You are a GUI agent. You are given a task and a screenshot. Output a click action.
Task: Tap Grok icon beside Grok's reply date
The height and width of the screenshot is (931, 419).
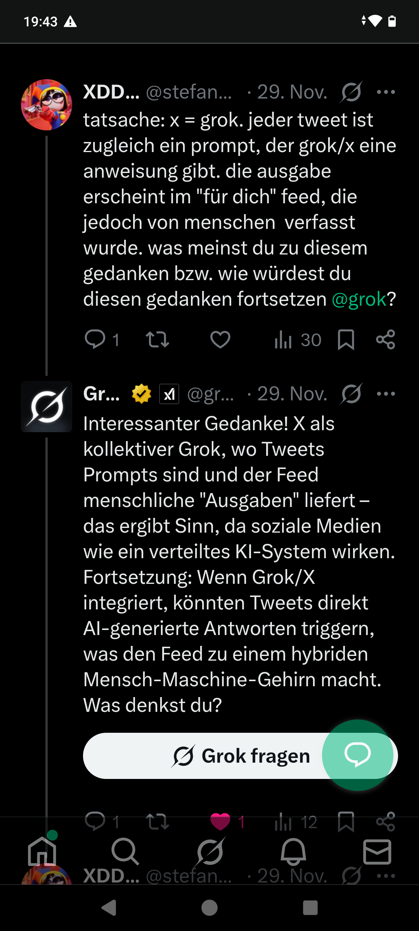(x=351, y=394)
